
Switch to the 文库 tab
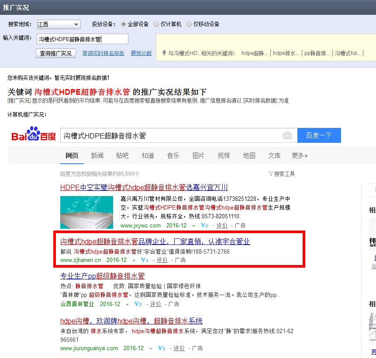tap(274, 155)
